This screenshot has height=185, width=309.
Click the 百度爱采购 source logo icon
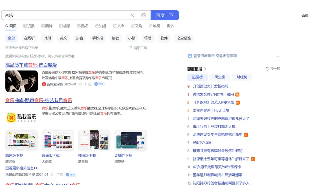pyautogui.click(x=44, y=84)
